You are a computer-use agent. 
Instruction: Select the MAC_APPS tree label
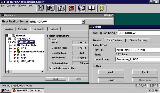(x=27, y=61)
